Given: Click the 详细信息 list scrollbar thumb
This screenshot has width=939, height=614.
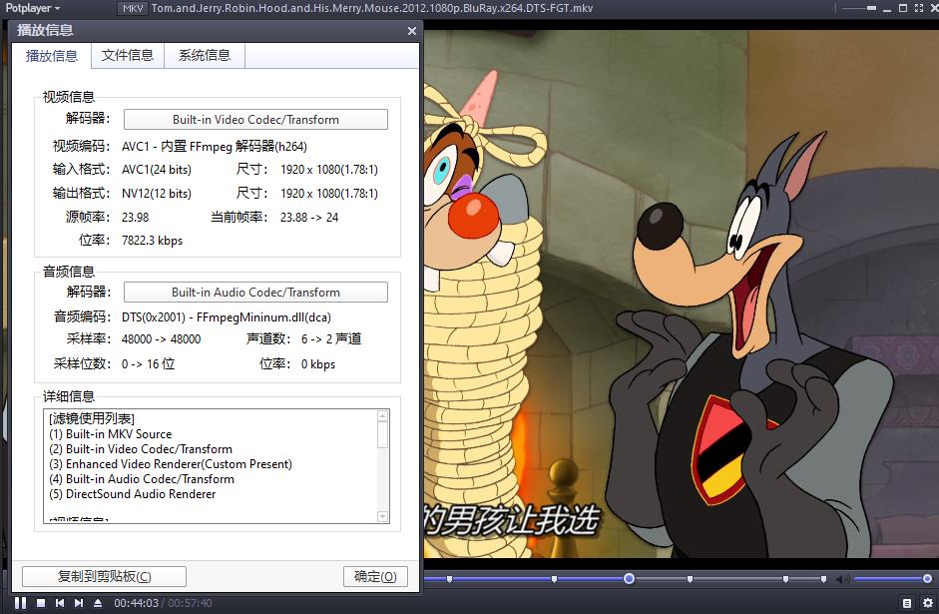Looking at the screenshot, I should 382,434.
